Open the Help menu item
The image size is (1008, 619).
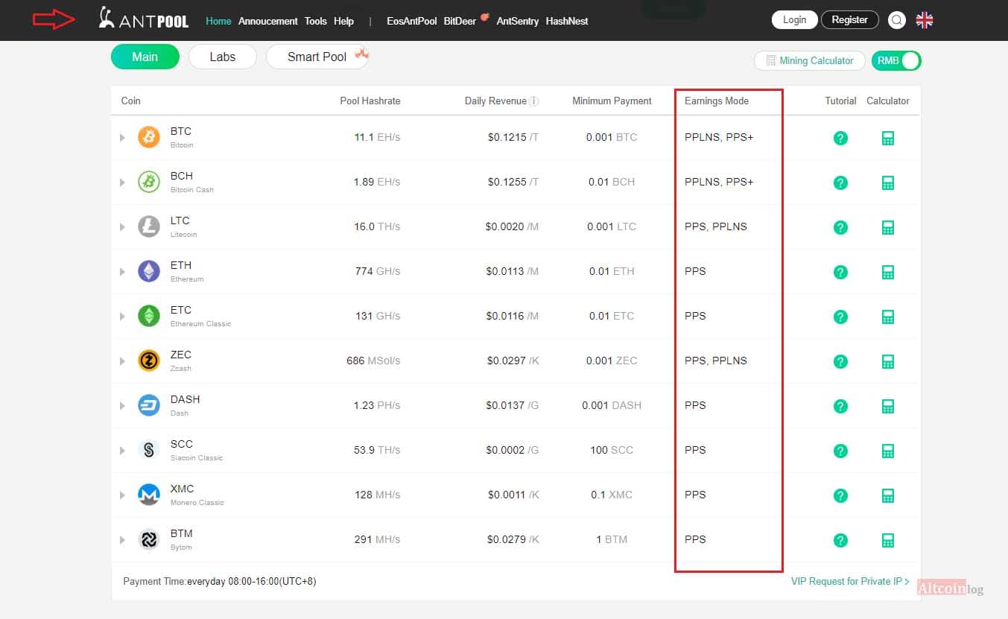coord(344,21)
